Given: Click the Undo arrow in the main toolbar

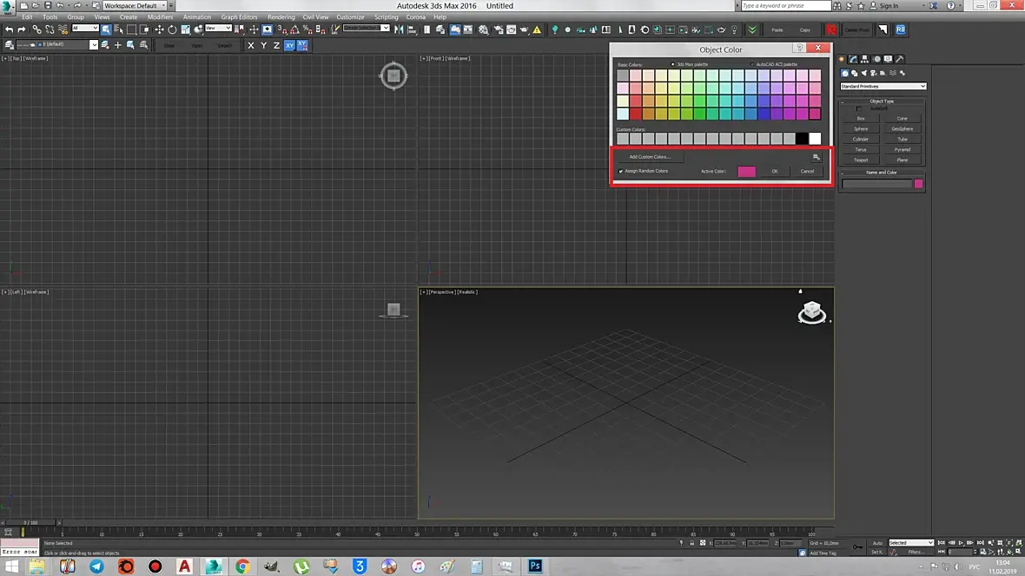Looking at the screenshot, I should 10,29.
